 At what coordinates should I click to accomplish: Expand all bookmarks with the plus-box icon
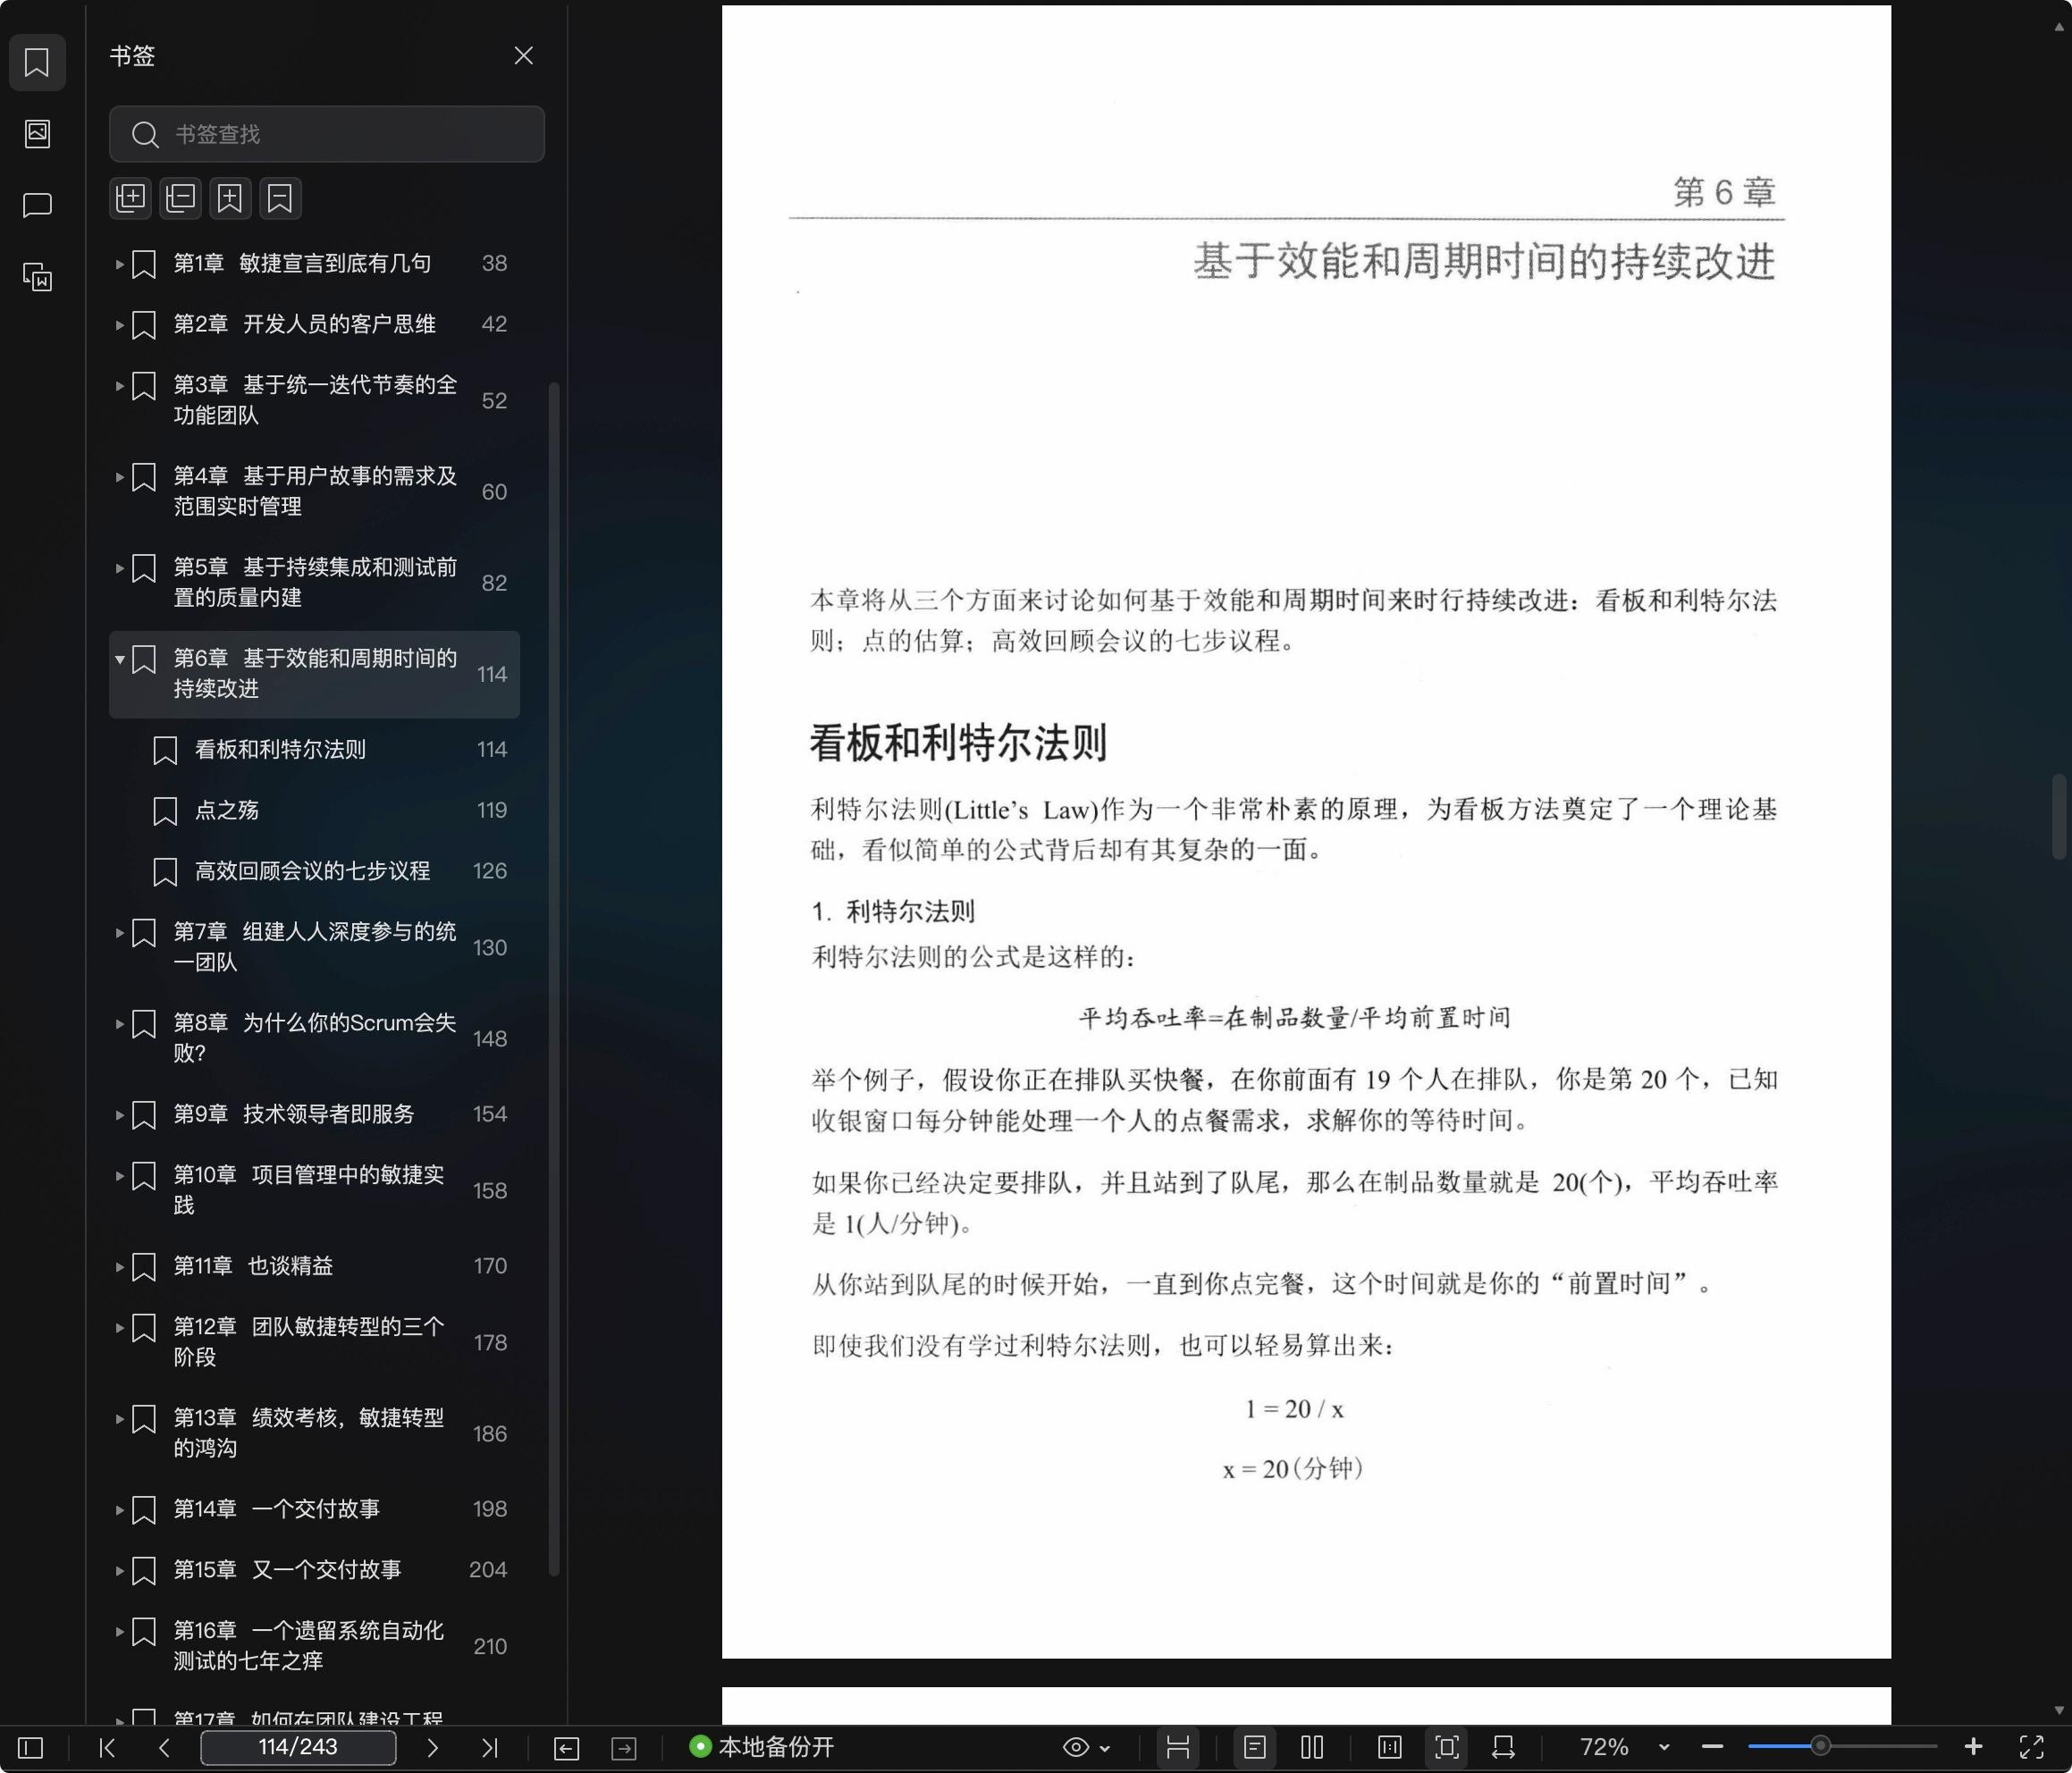click(x=131, y=198)
